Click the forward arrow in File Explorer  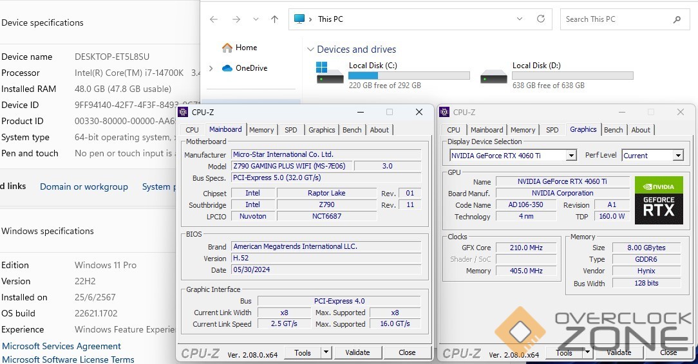[x=236, y=19]
